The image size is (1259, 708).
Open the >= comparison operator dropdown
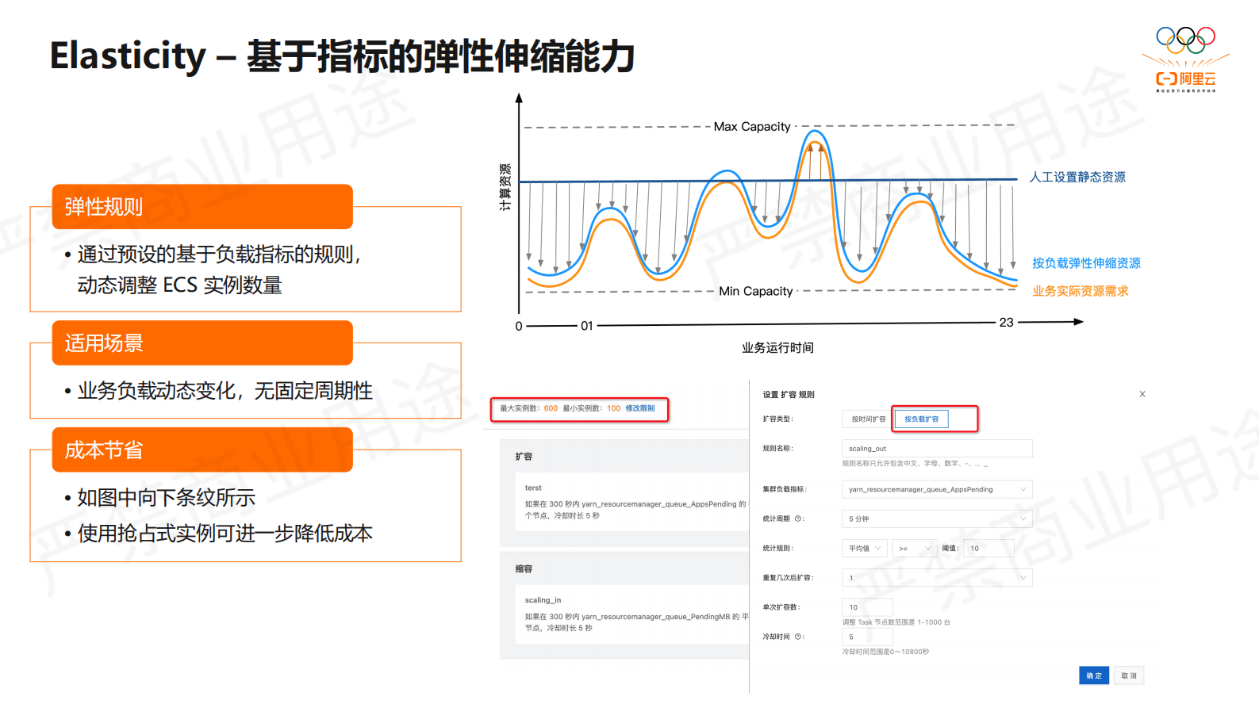914,549
